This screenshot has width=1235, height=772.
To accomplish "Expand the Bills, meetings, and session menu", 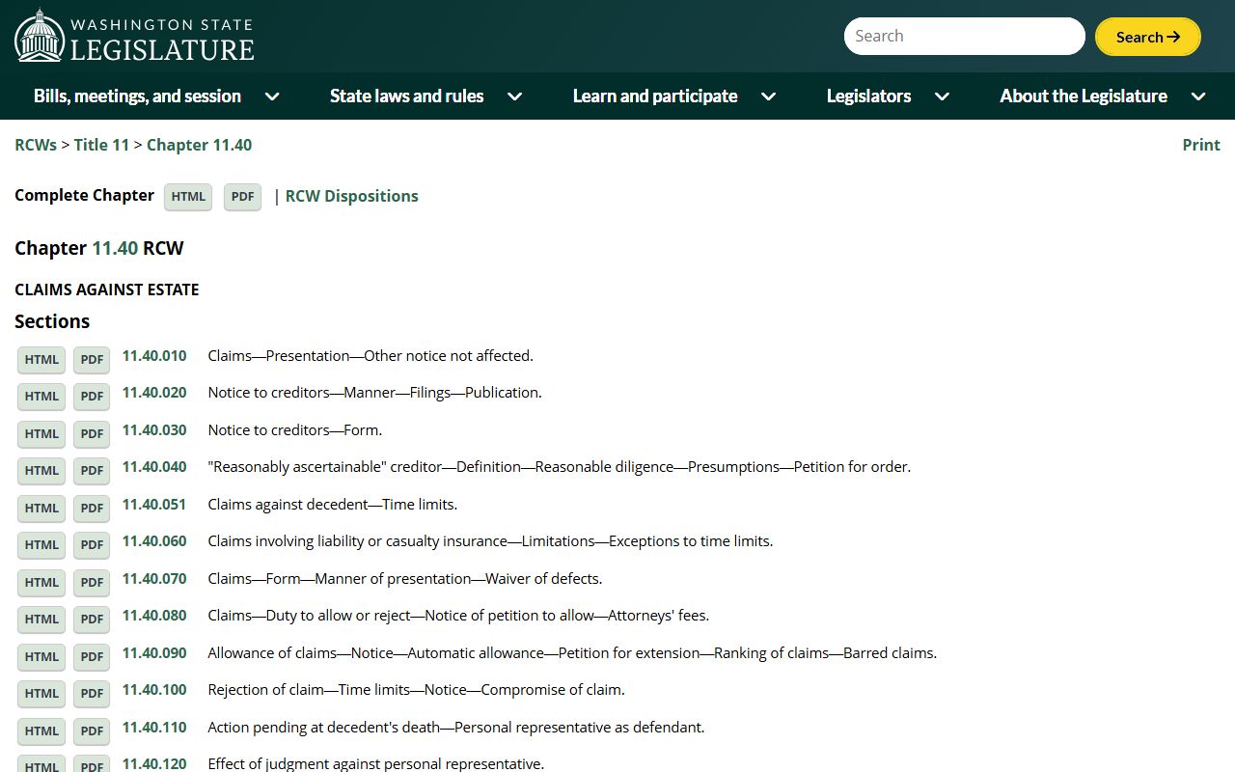I will 156,96.
